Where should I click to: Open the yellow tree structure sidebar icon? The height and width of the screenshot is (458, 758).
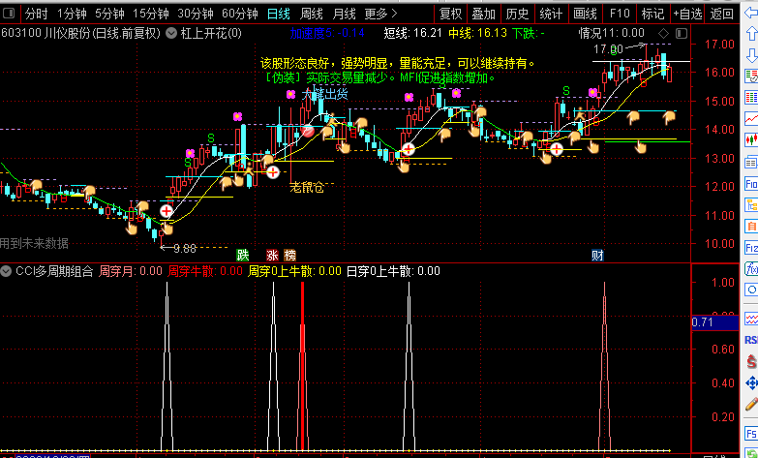coord(752,205)
